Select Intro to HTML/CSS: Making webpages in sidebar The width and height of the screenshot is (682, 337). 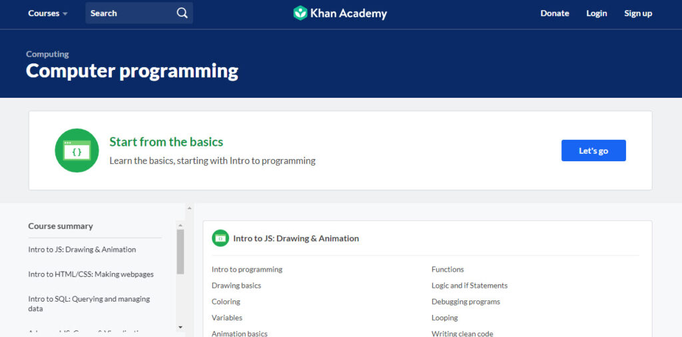click(x=91, y=274)
